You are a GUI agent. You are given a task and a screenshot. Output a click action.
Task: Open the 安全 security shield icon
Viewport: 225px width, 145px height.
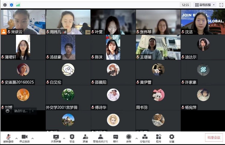(72, 138)
